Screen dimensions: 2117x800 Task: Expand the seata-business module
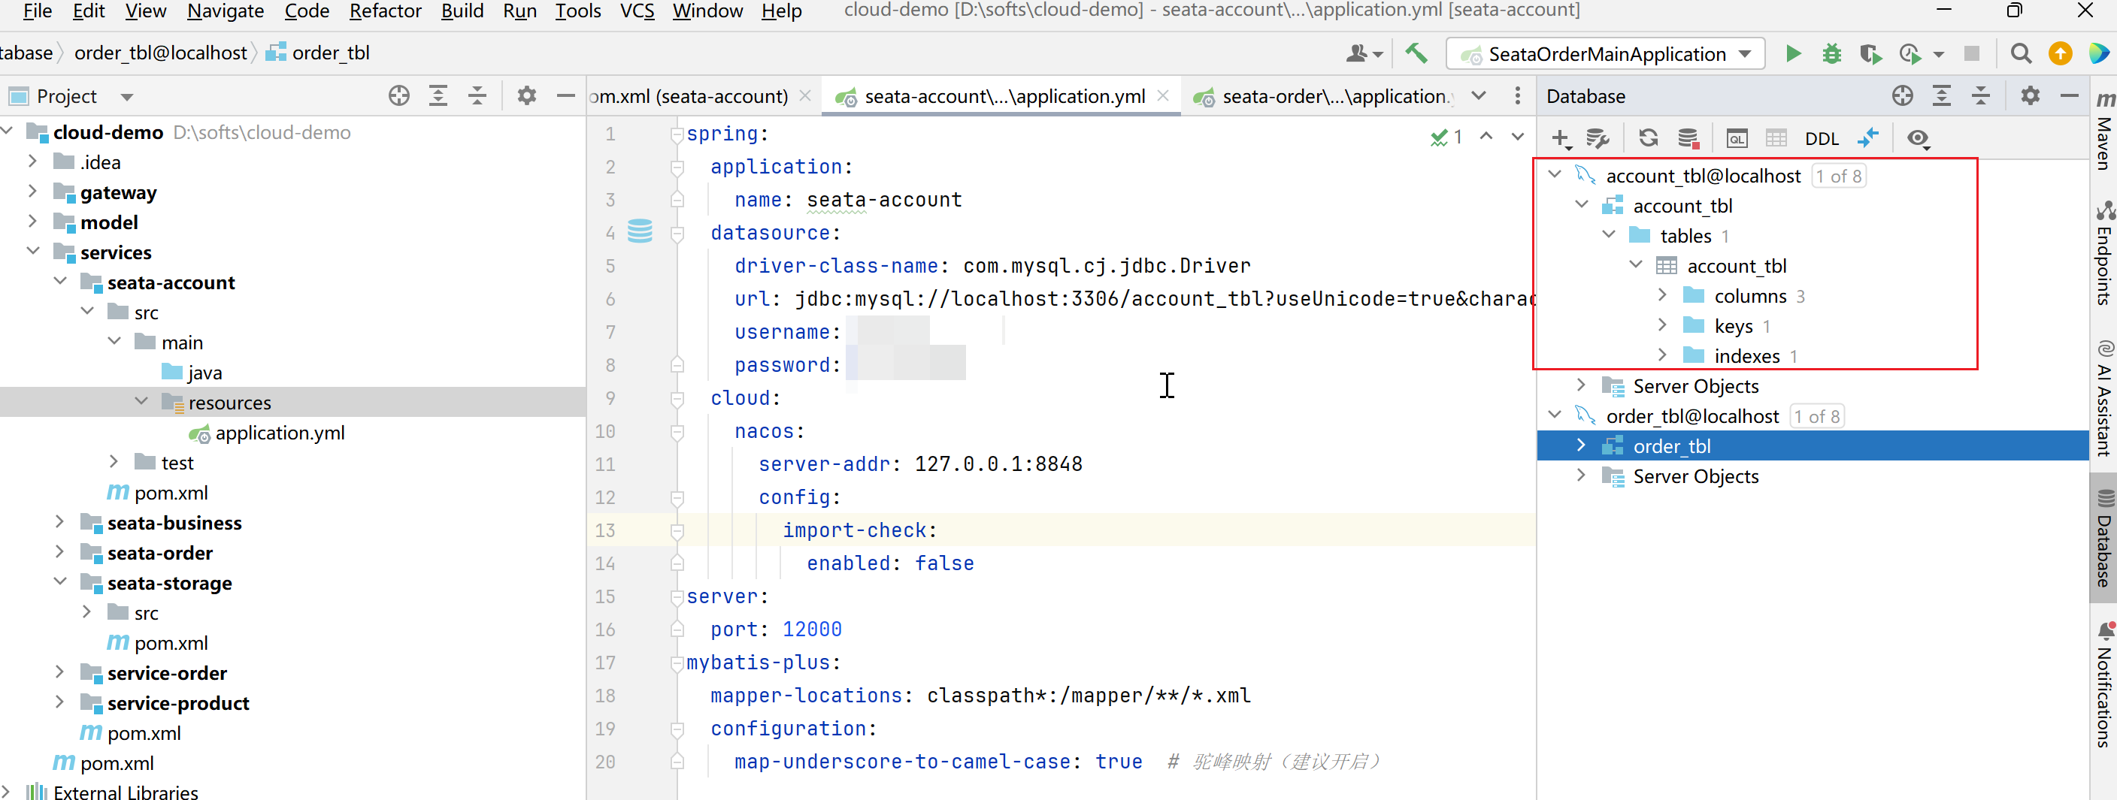[59, 522]
